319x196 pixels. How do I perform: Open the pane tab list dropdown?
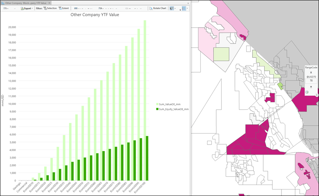tap(188, 3)
